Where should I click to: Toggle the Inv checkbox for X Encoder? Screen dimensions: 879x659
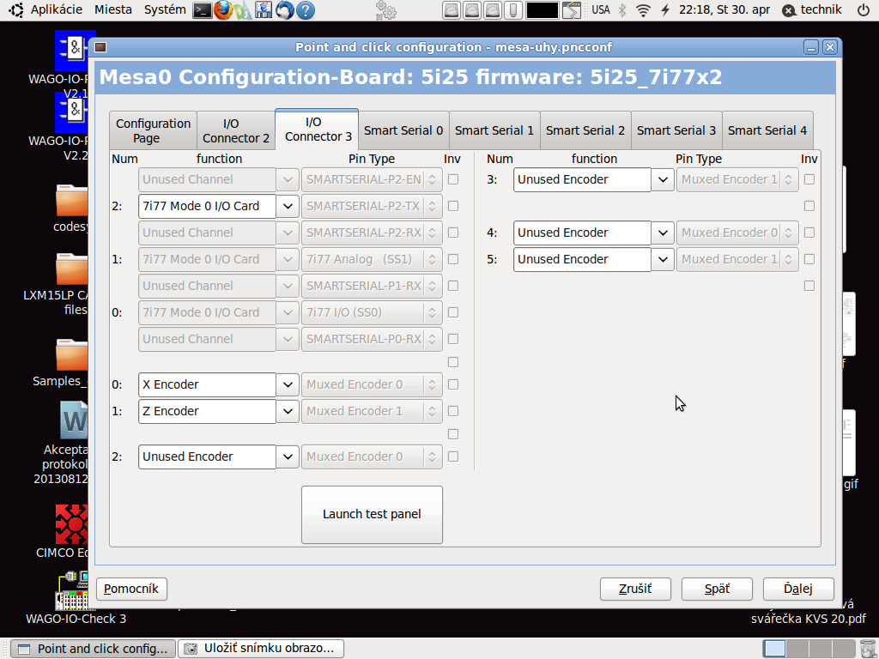(453, 384)
